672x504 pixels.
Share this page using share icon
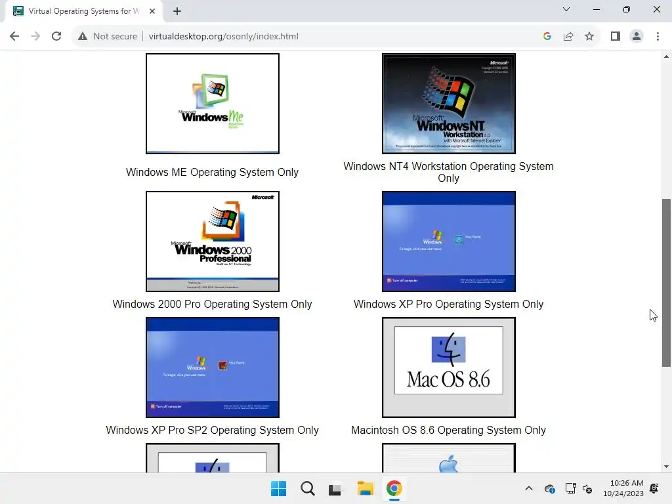point(568,37)
